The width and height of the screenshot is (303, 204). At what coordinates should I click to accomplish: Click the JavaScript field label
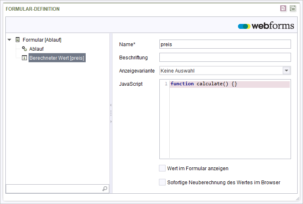(131, 84)
